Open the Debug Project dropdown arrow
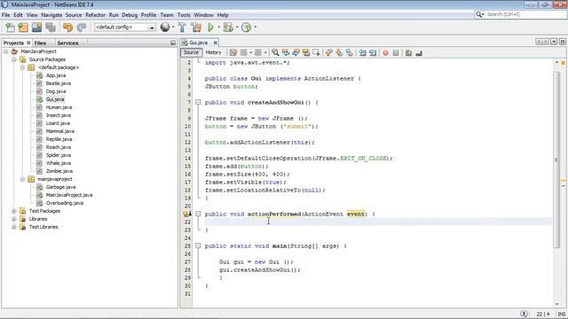The height and width of the screenshot is (319, 568). [x=237, y=27]
